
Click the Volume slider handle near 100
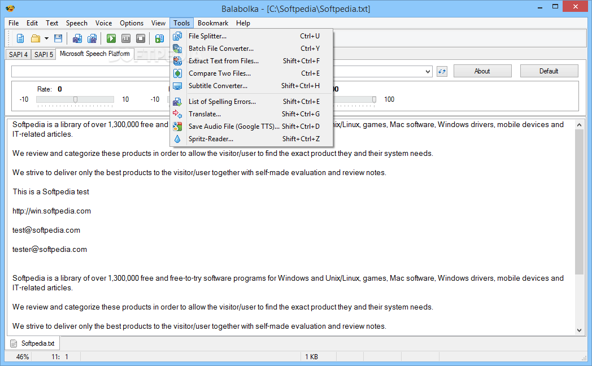coord(374,99)
